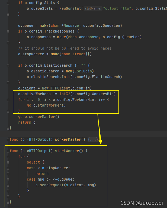Click the 'select' keyword
This screenshot has width=167, height=208.
(x=33, y=162)
